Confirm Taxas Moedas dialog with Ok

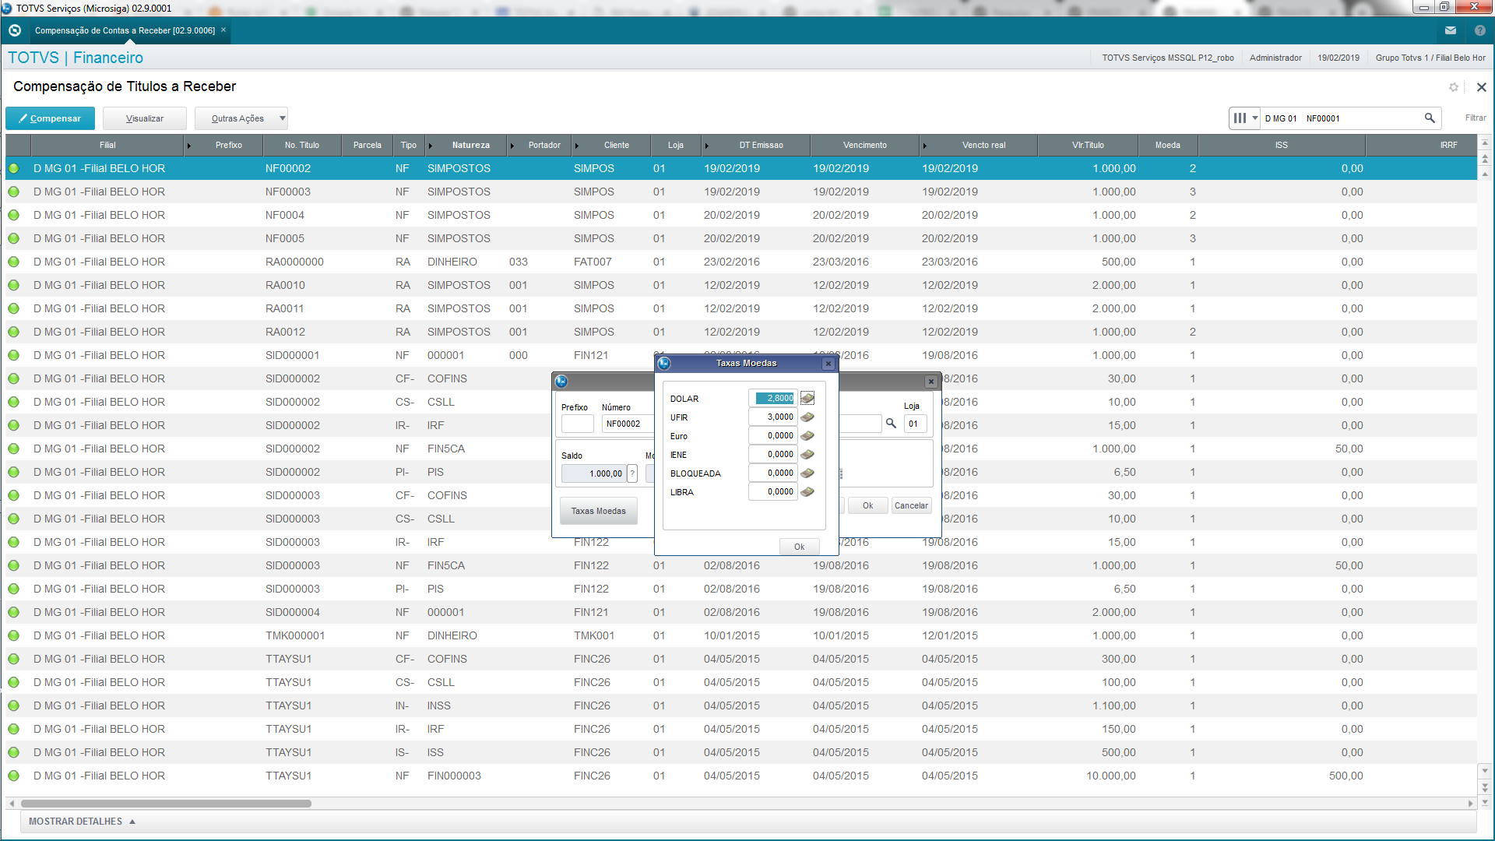pyautogui.click(x=799, y=547)
